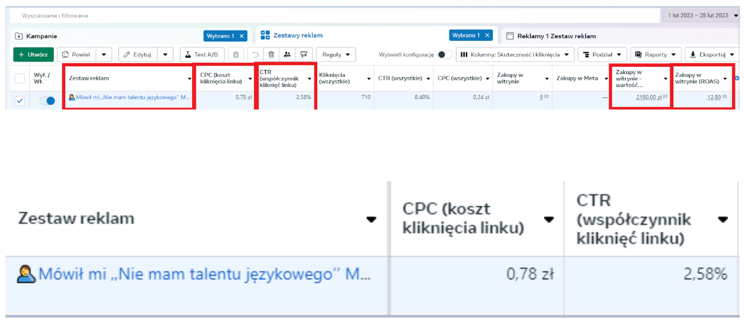
Task: Click the Edytuj button
Action: [138, 54]
